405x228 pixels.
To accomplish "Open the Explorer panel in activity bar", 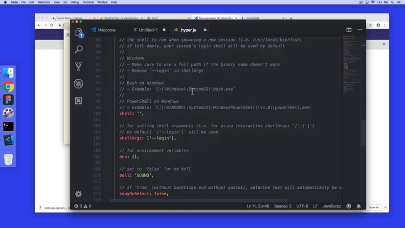I will pos(79,33).
